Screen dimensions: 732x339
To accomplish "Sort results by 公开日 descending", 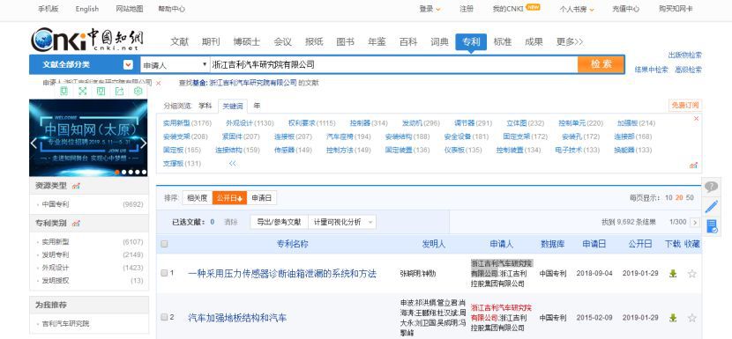I will click(x=229, y=198).
